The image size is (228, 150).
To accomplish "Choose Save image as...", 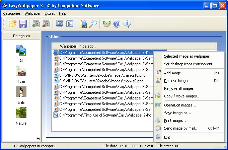I will pos(189,113).
